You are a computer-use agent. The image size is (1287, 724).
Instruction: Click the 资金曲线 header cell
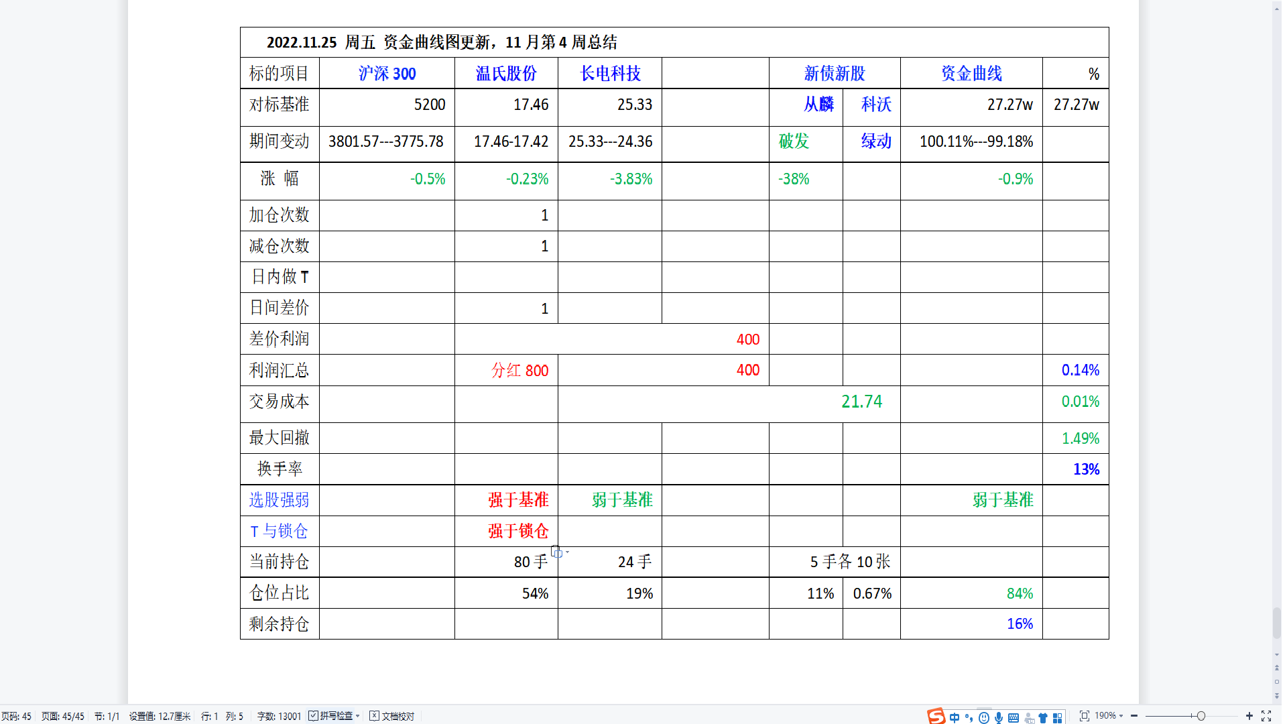point(971,73)
